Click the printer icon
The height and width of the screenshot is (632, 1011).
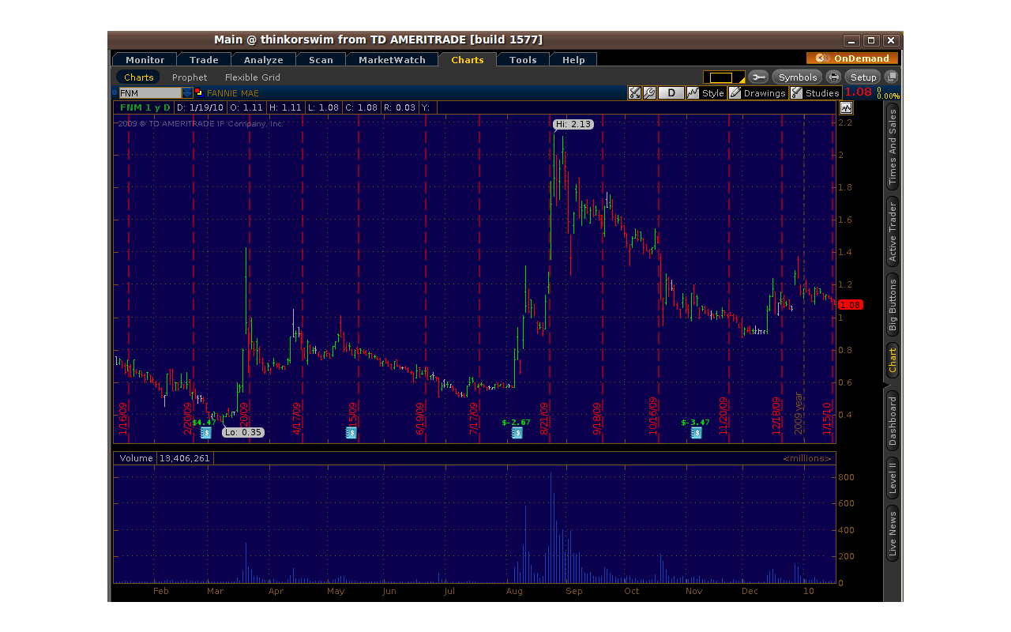833,77
